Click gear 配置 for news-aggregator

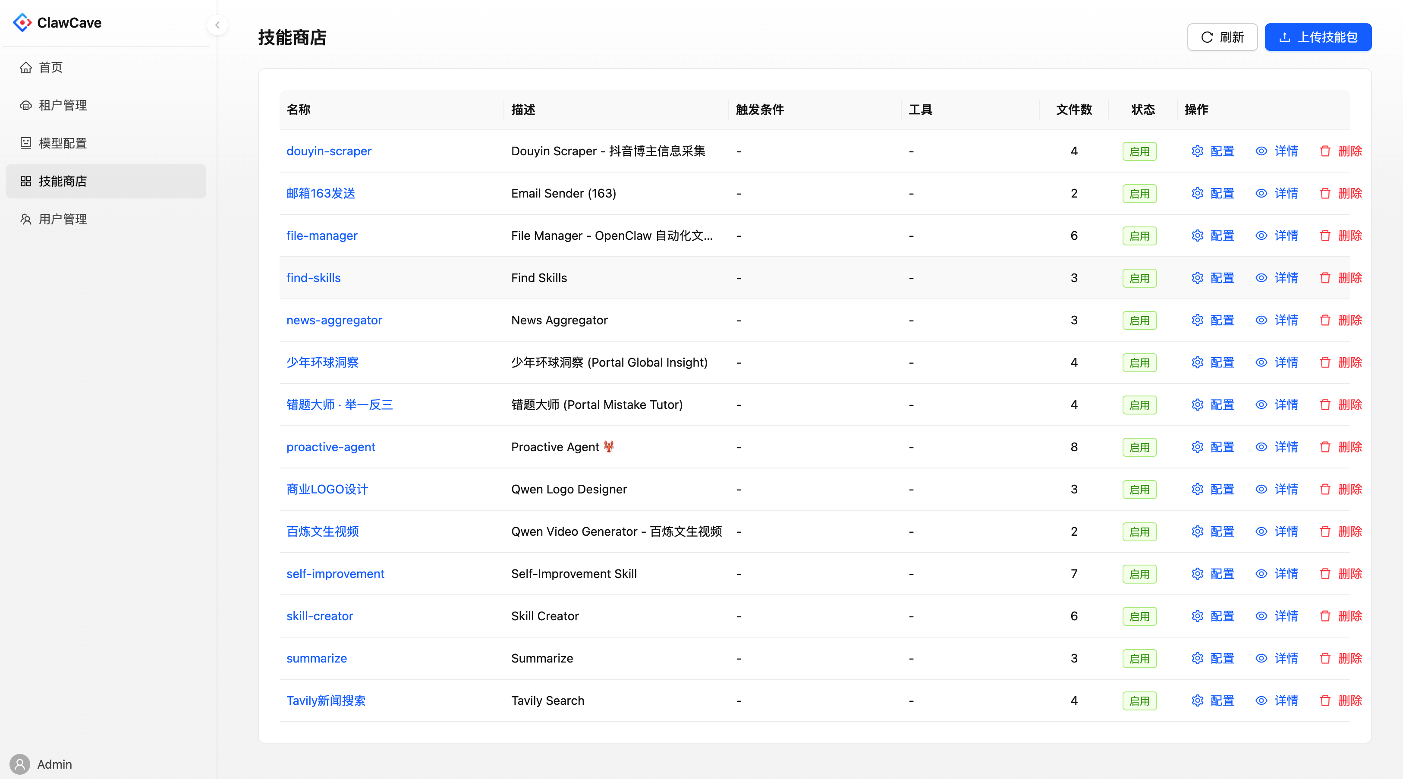tap(1197, 320)
